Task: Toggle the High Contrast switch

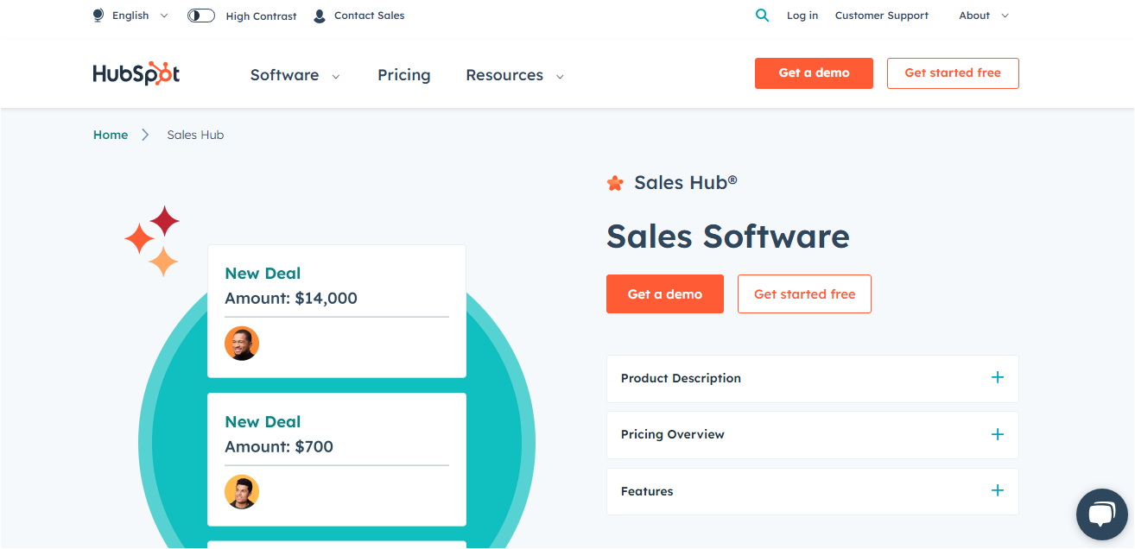Action: tap(201, 16)
